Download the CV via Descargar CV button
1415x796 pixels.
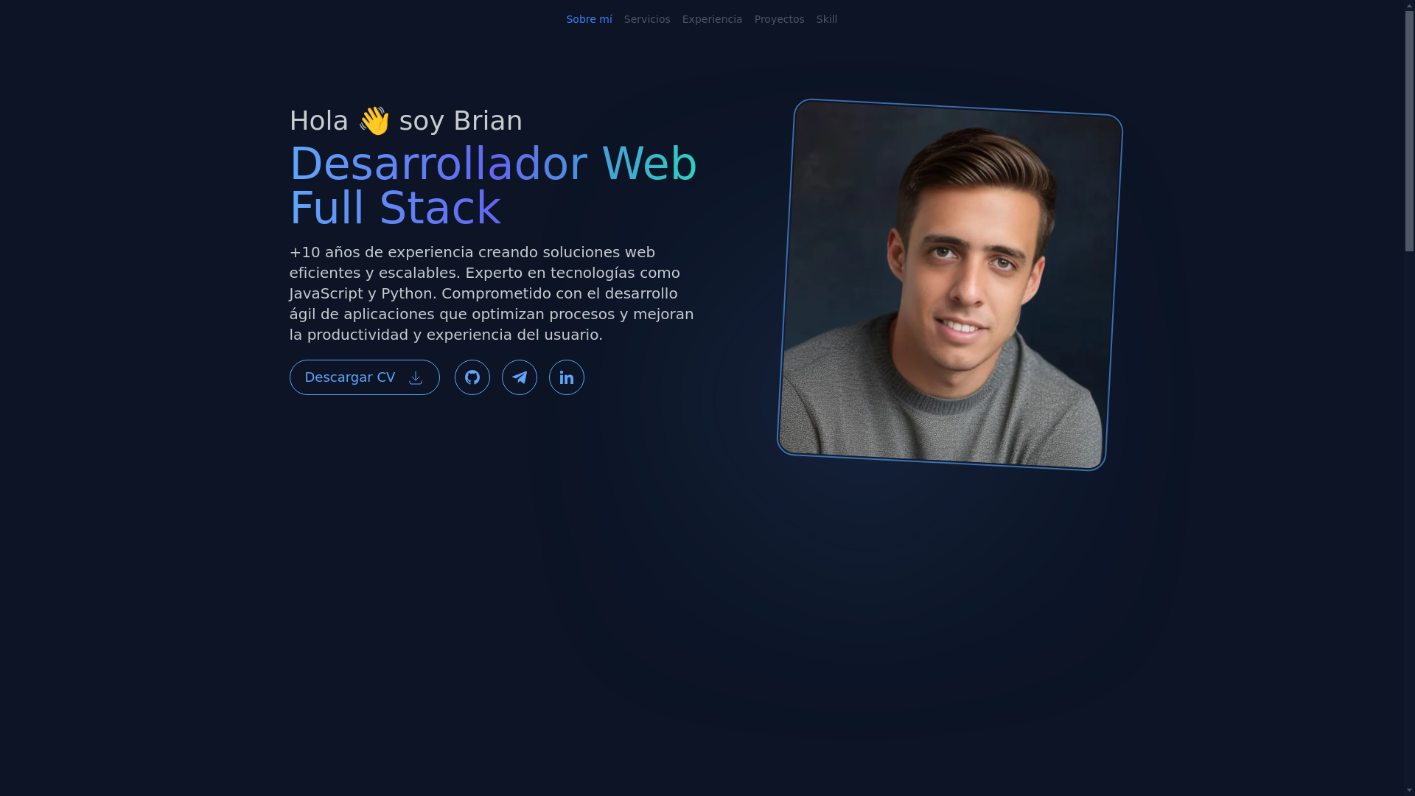(364, 377)
